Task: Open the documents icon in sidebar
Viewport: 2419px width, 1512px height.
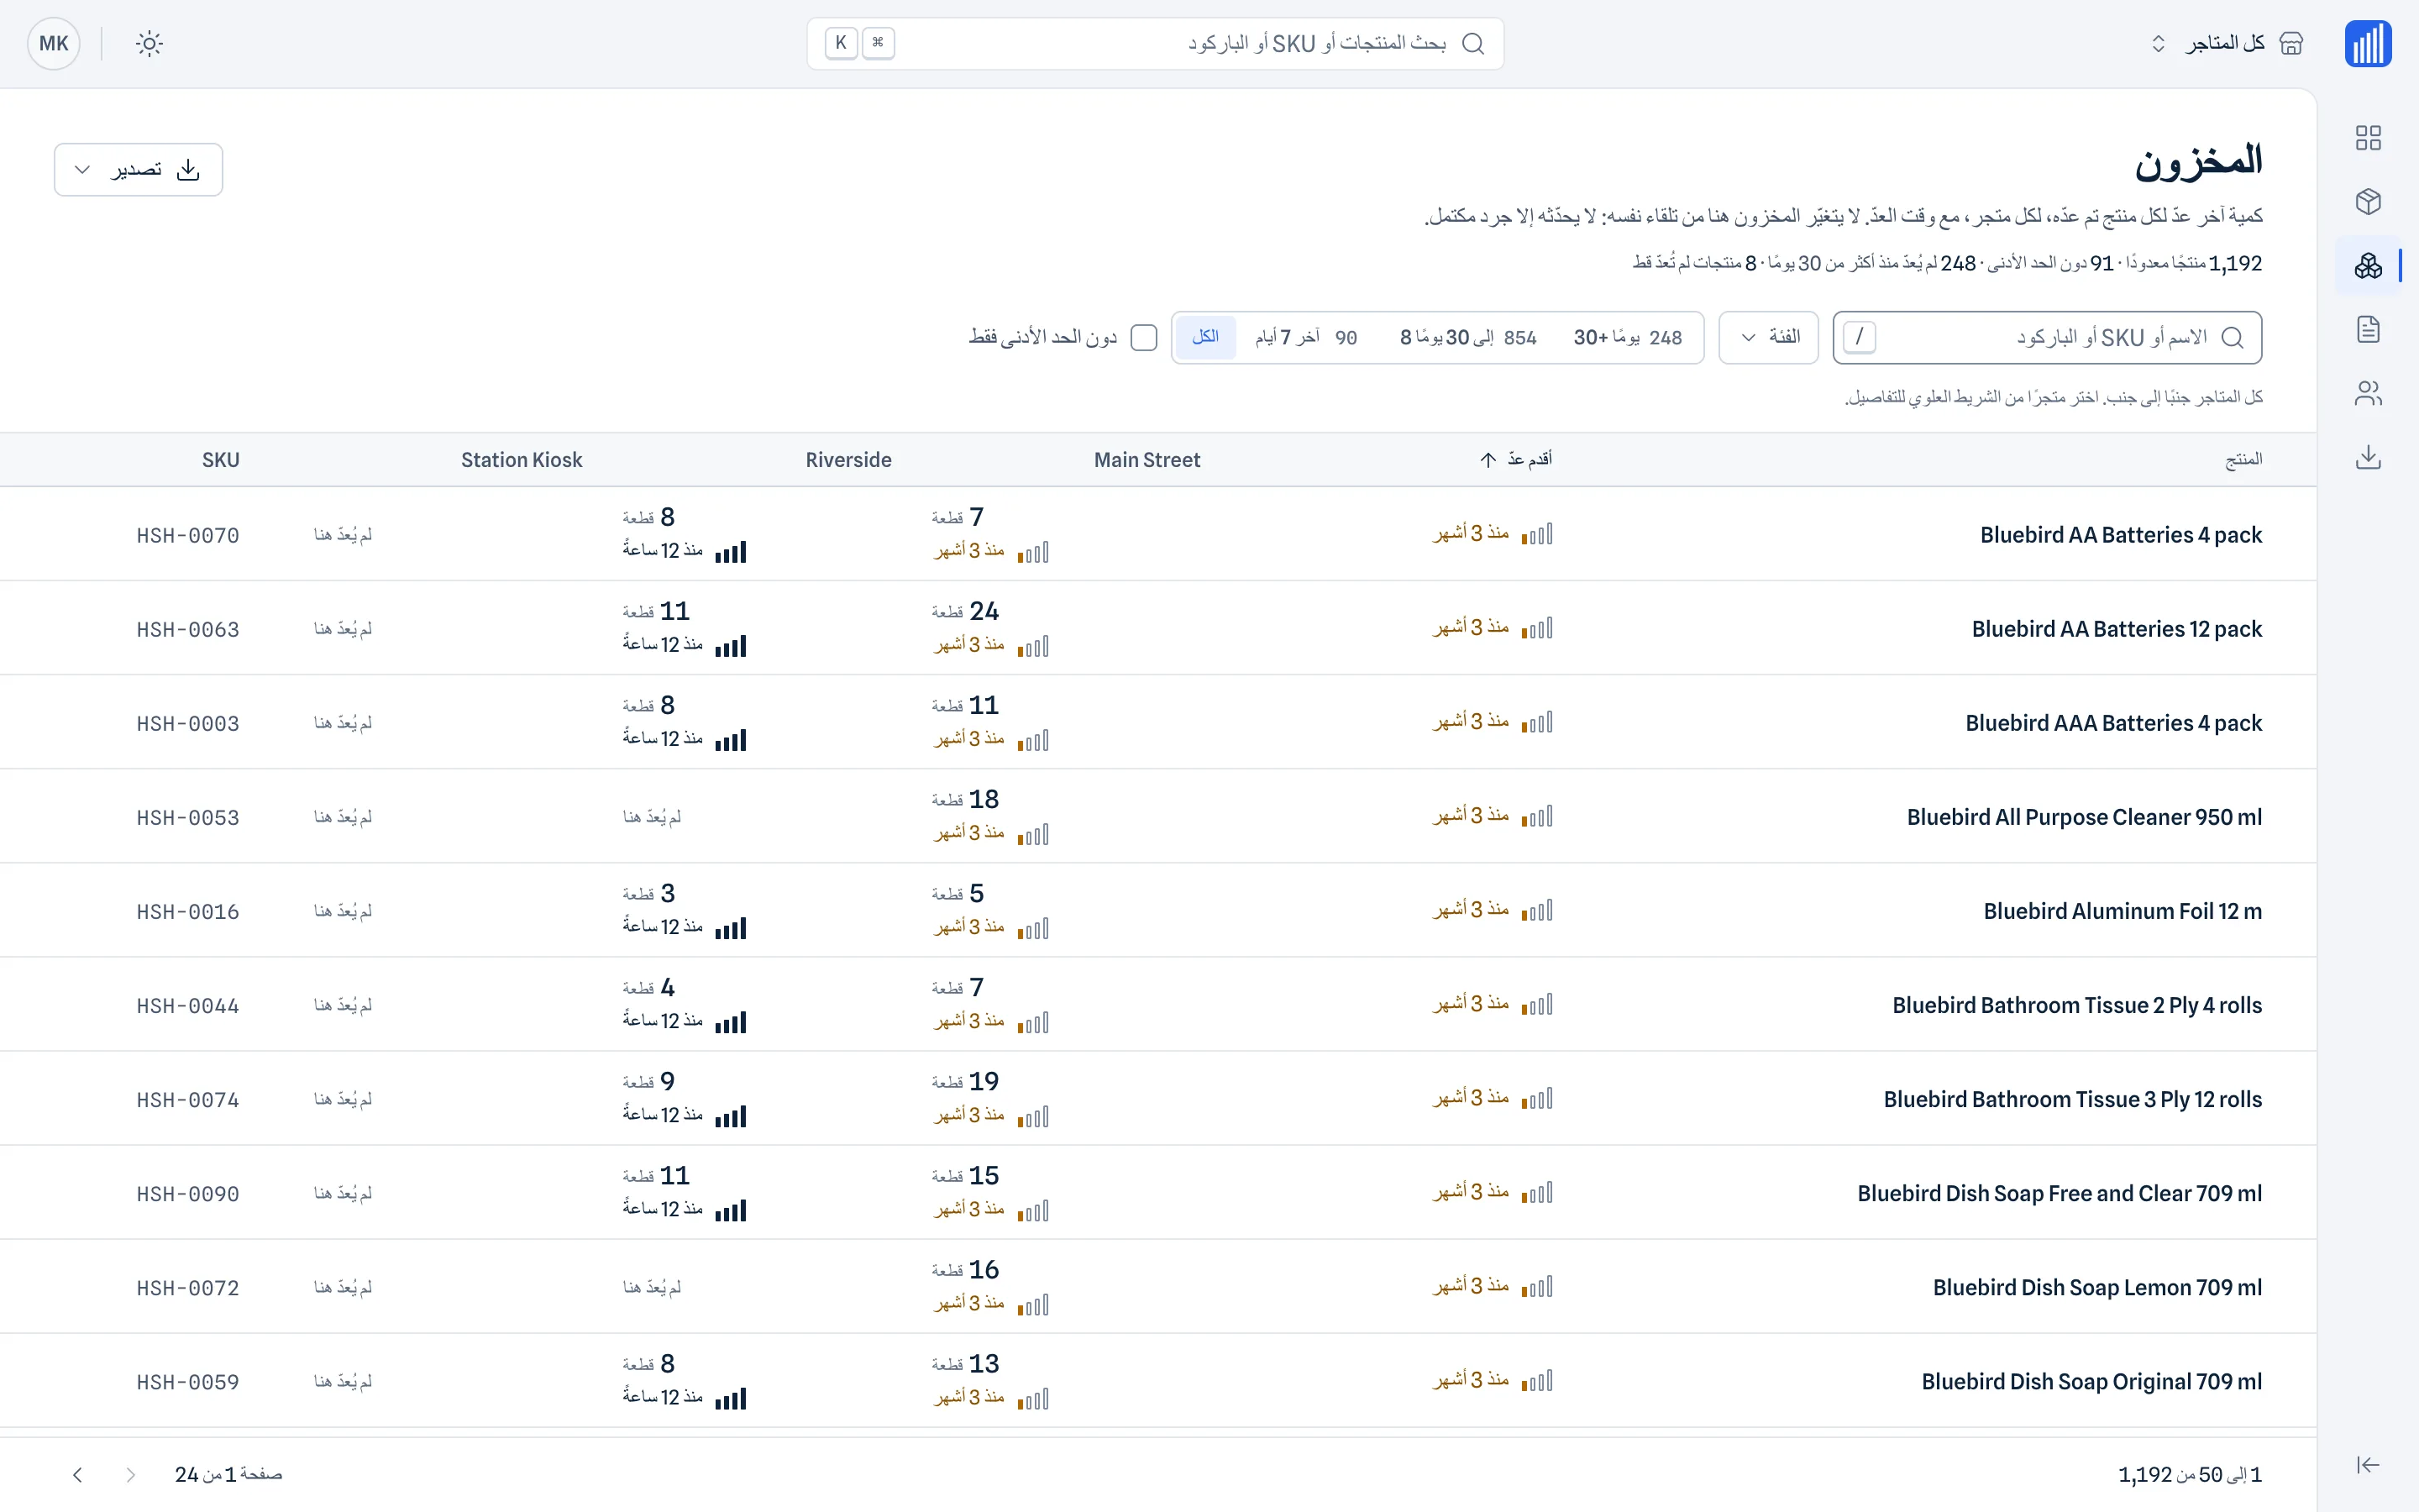Action: (x=2368, y=329)
